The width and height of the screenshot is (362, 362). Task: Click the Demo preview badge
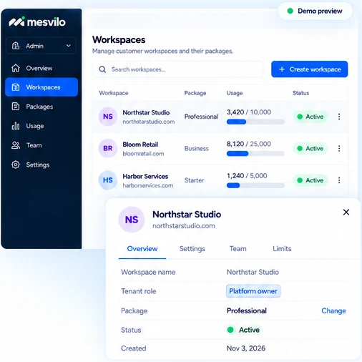[315, 11]
